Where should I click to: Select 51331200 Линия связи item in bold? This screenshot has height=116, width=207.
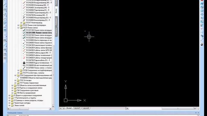(x=39, y=33)
